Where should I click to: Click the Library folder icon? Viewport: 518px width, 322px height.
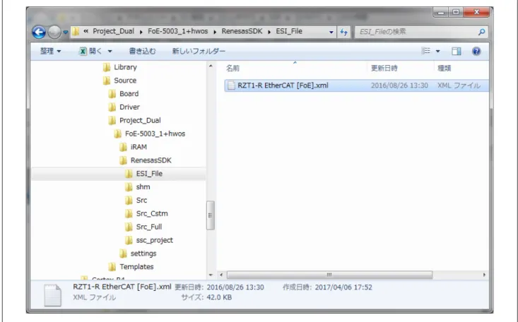click(x=107, y=67)
